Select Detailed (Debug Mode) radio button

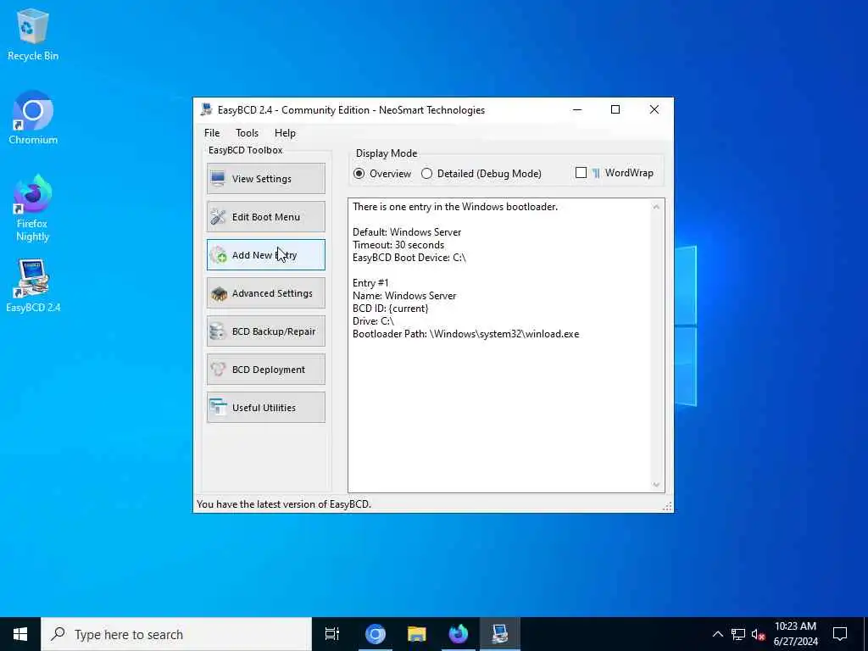(x=481, y=173)
